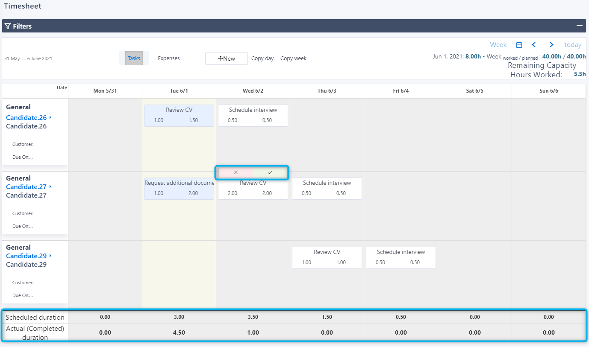The height and width of the screenshot is (347, 589).
Task: Go to previous week using left chevron
Action: (x=534, y=44)
